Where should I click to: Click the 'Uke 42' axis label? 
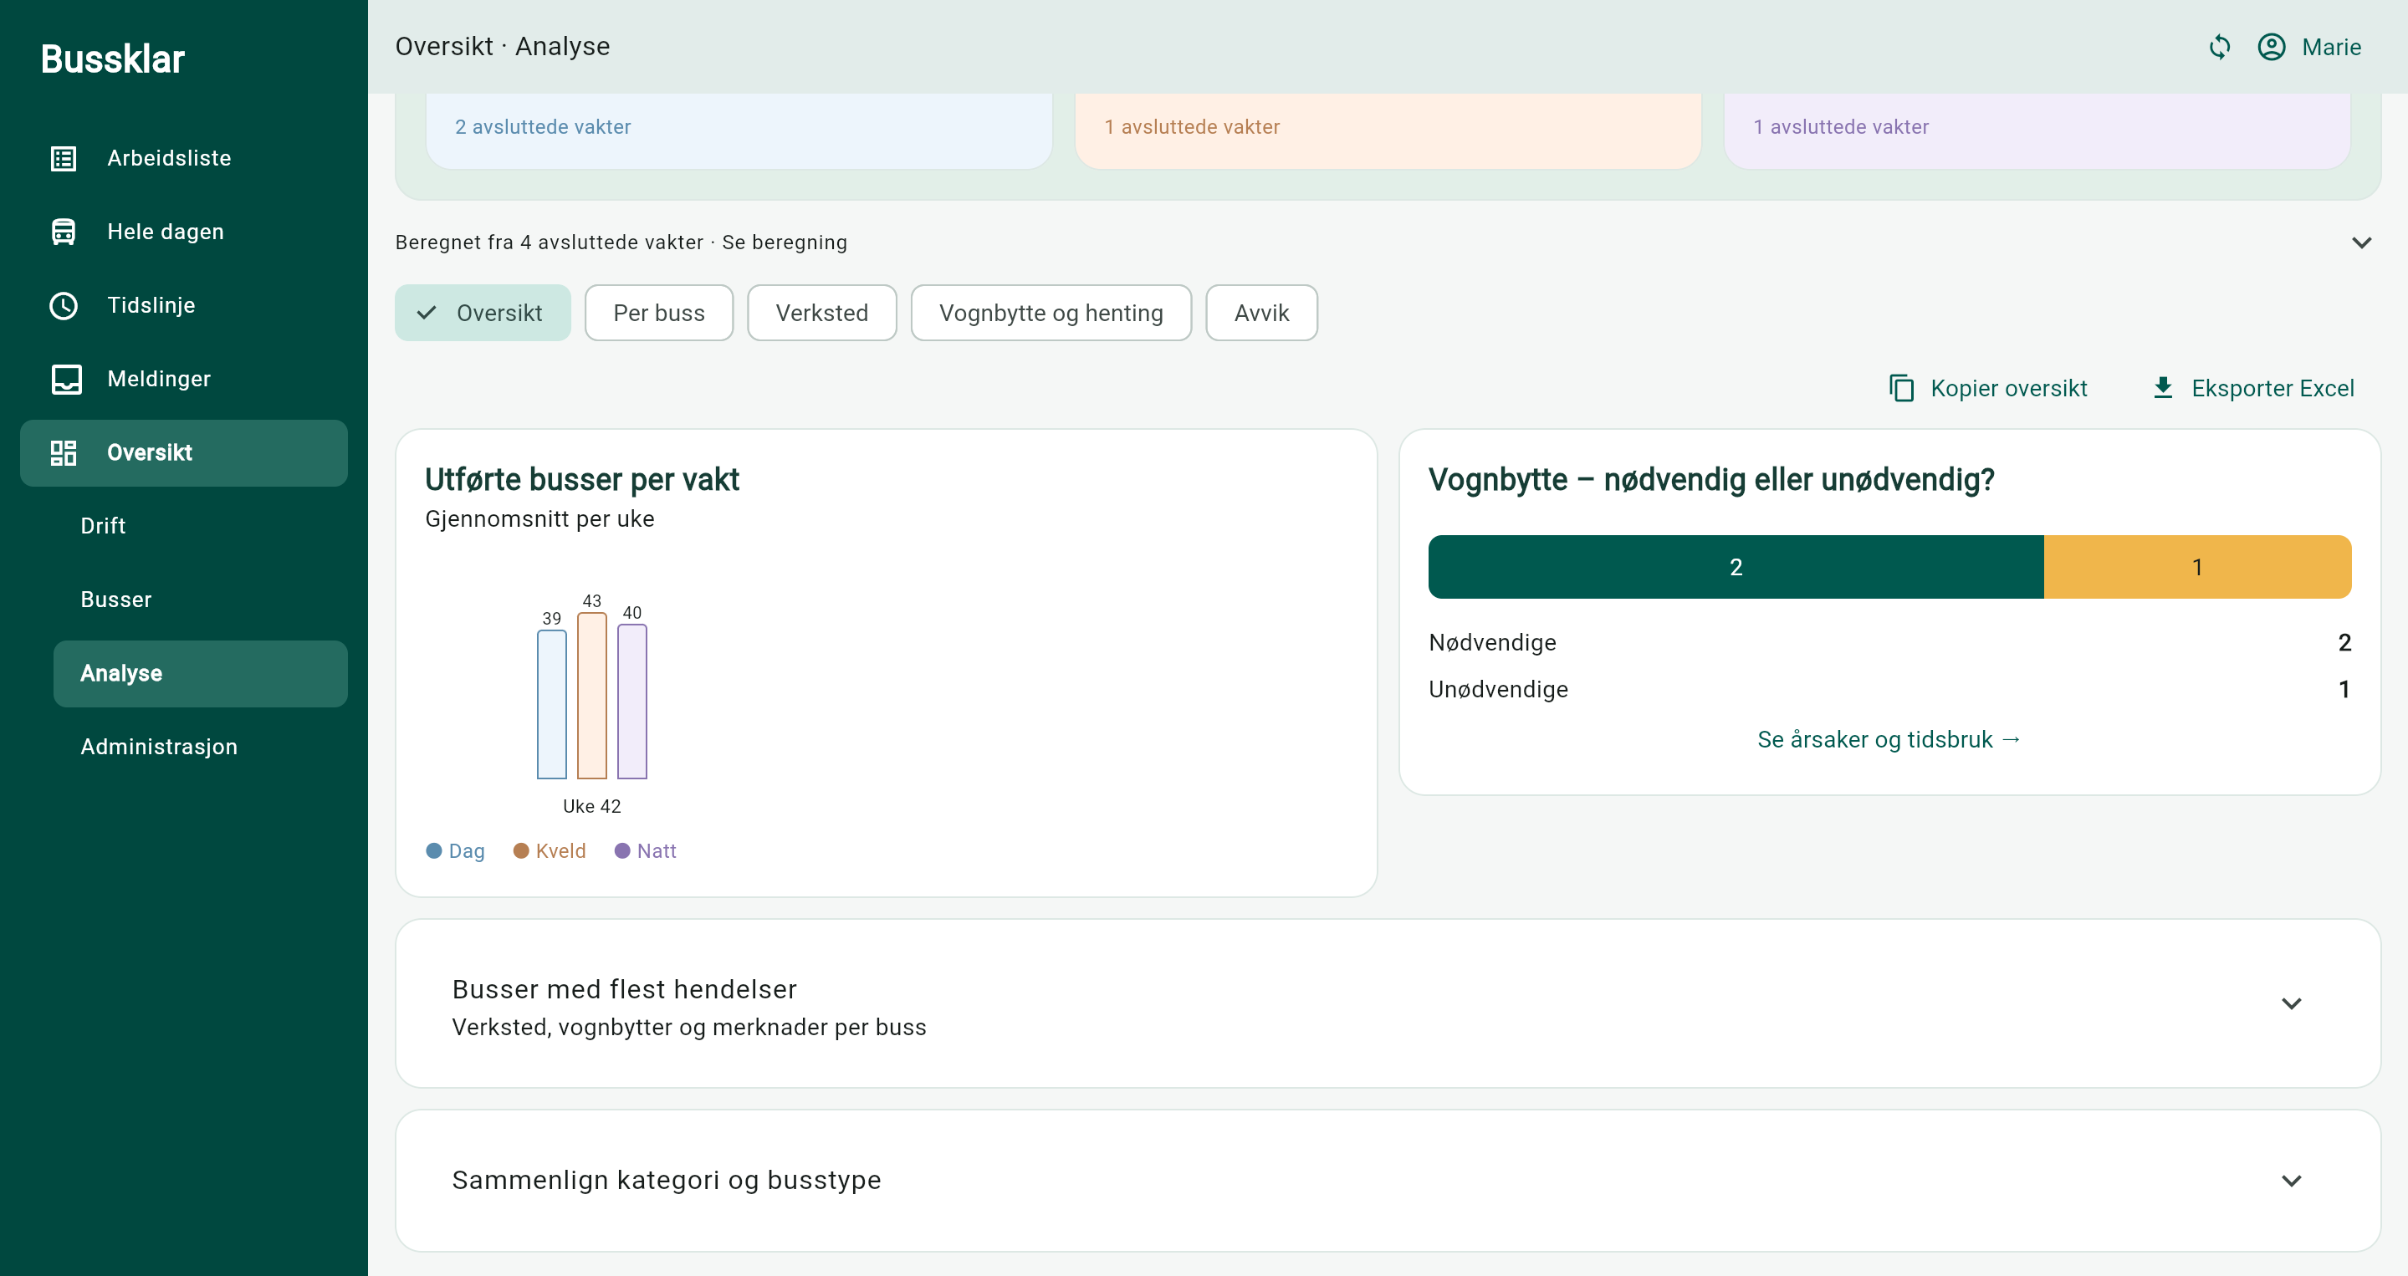tap(591, 807)
